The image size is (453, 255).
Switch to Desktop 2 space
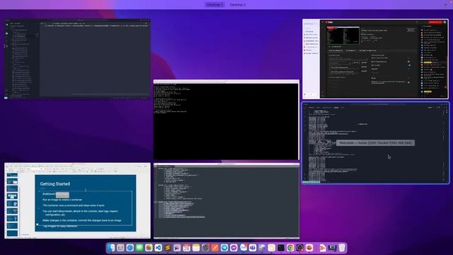tap(238, 5)
